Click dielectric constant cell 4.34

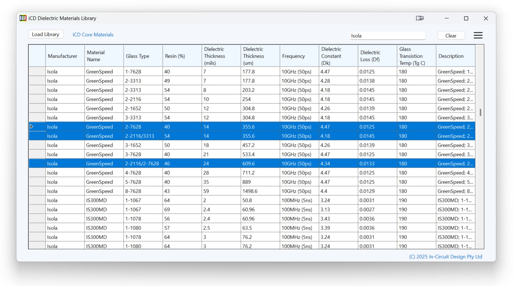coord(338,163)
